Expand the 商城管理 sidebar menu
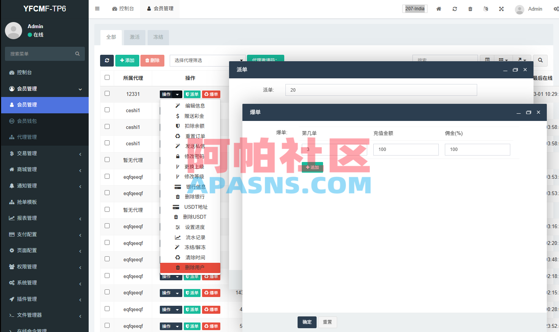The image size is (559, 332). [45, 170]
